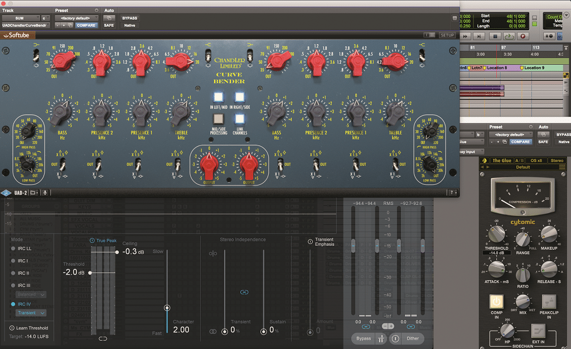Click Pro Tools loop play button
The height and width of the screenshot is (349, 571).
[509, 36]
